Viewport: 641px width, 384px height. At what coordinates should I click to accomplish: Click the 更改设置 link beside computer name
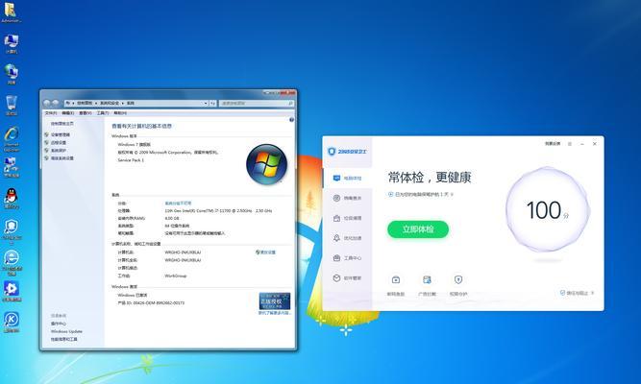[268, 252]
